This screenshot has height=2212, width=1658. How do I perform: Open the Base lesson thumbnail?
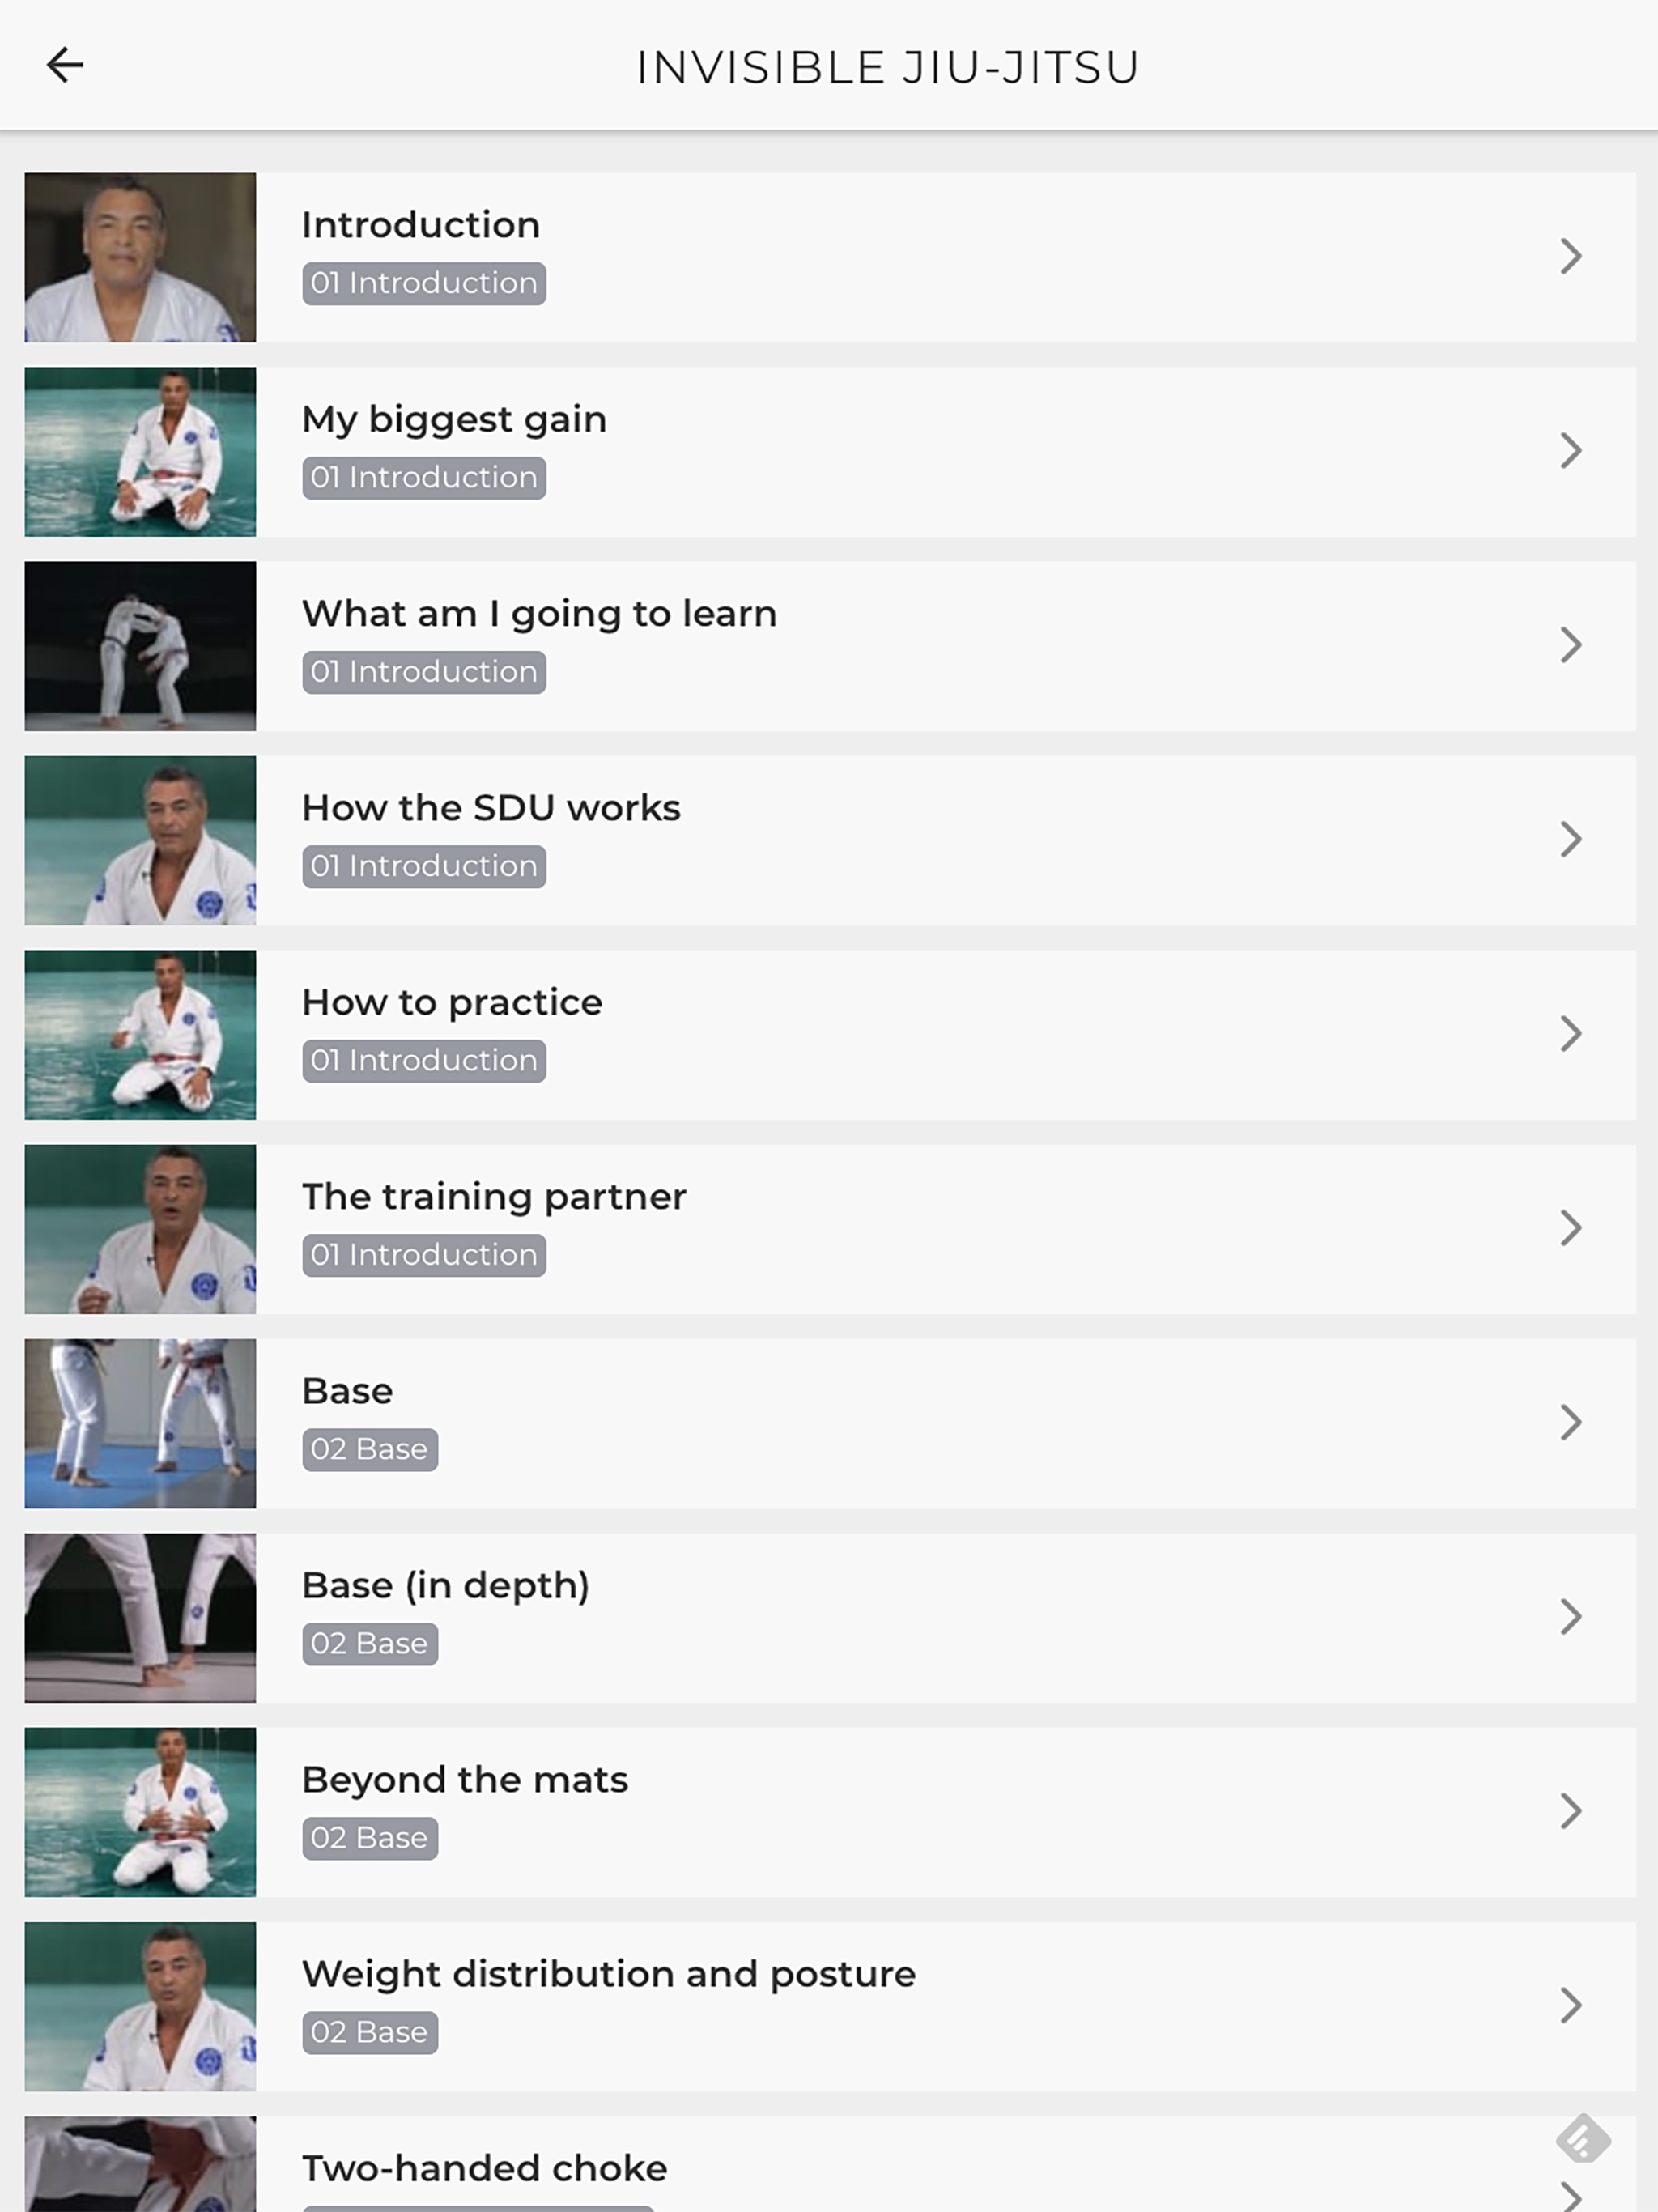pyautogui.click(x=140, y=1423)
